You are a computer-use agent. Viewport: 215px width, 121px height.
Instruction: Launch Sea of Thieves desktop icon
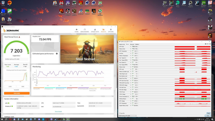178,4
